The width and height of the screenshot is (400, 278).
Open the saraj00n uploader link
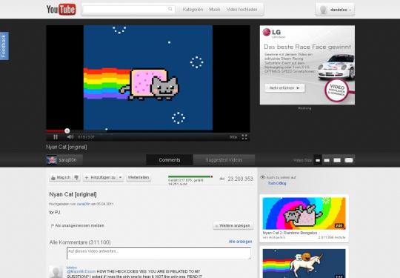click(84, 204)
